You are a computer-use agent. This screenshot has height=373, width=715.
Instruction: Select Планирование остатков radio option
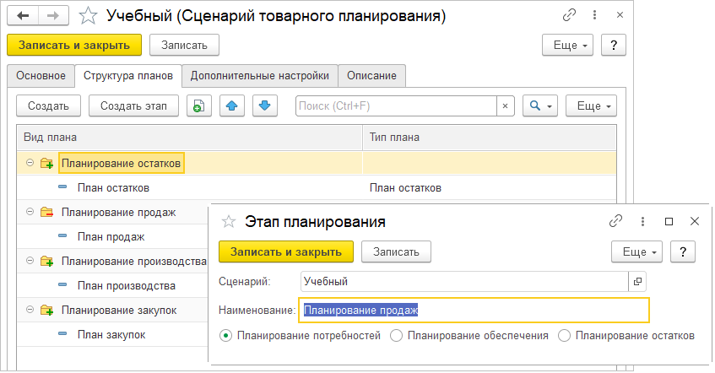coord(565,335)
